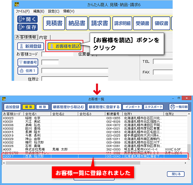The image size is (193, 185).
Task: Click the list's scroll up arrow
Action: pos(189,114)
